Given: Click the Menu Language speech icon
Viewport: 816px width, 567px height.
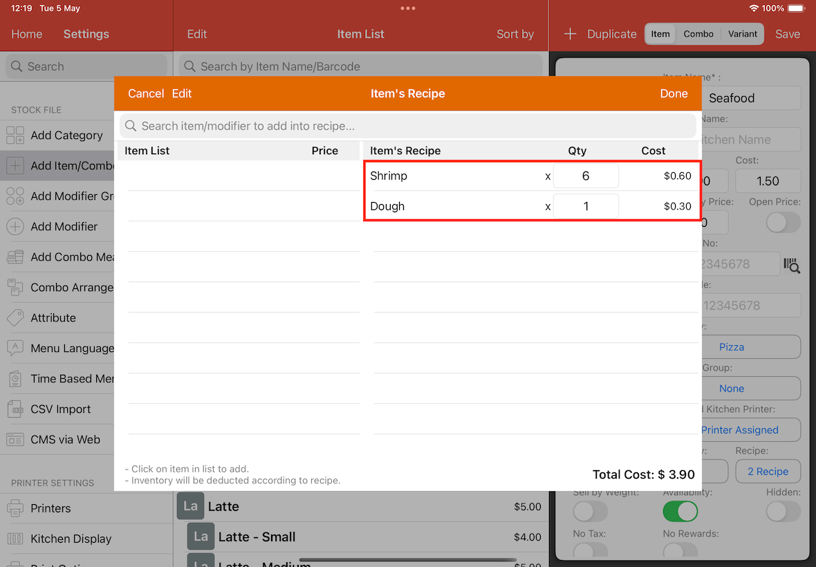Looking at the screenshot, I should (x=15, y=348).
